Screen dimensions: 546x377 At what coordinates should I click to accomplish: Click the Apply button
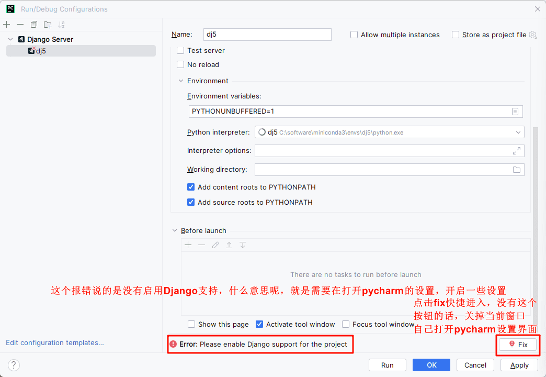[519, 365]
